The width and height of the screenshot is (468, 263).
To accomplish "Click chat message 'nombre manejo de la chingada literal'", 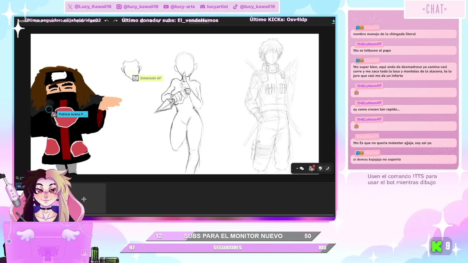I will click(x=404, y=34).
